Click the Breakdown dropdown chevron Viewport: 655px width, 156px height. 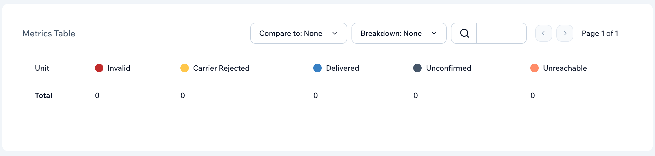434,33
